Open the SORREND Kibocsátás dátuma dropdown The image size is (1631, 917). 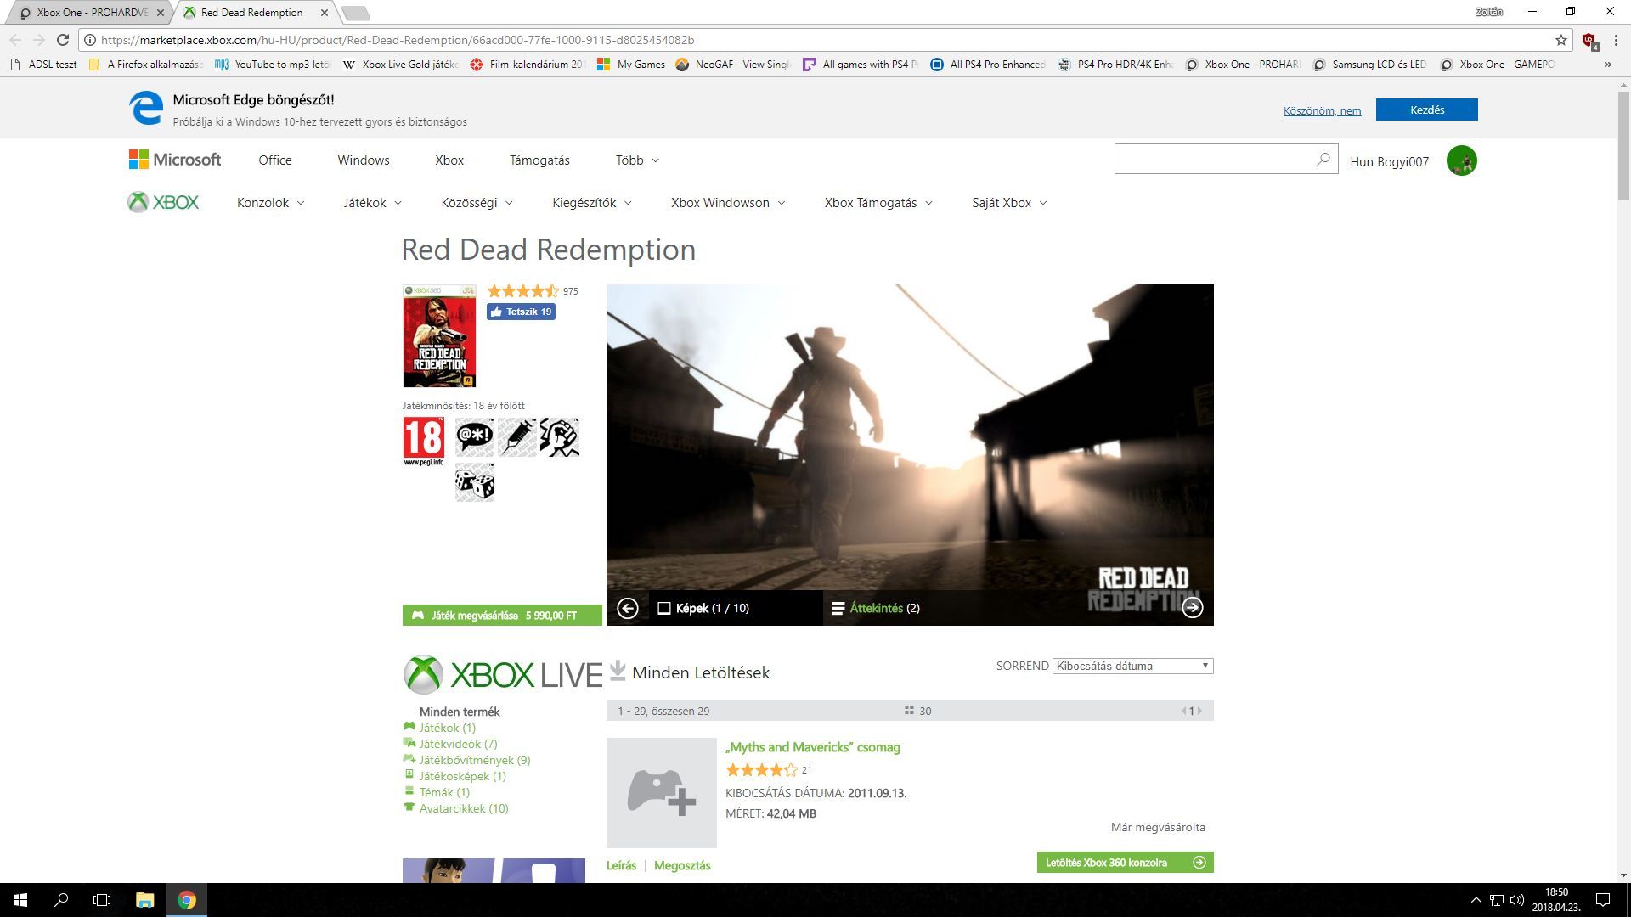coord(1132,666)
